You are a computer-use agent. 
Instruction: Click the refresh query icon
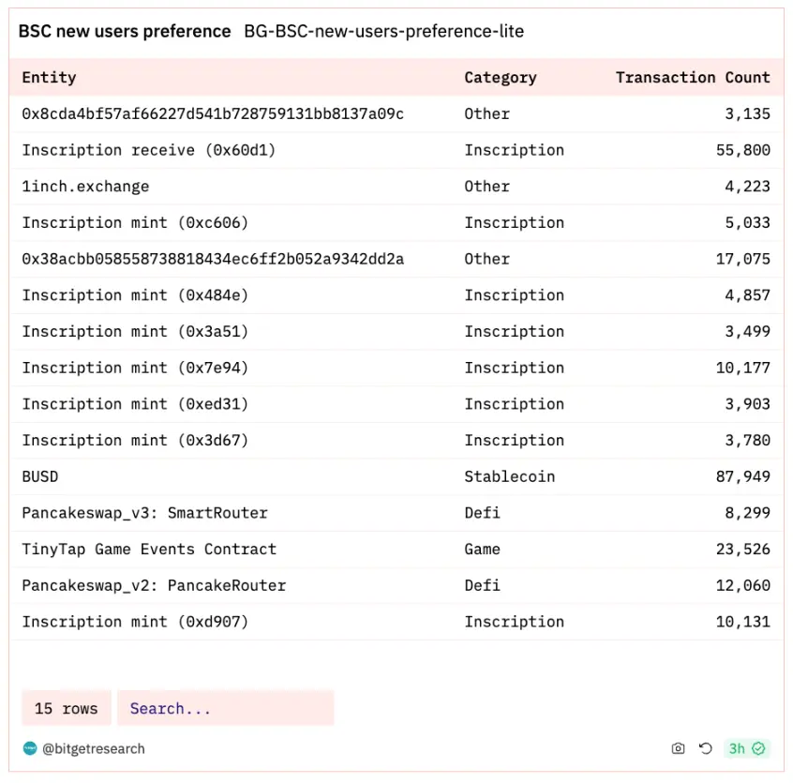click(x=706, y=748)
